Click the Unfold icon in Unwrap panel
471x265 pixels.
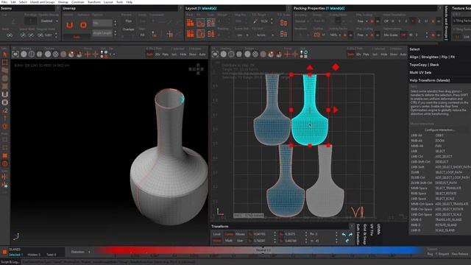pyautogui.click(x=70, y=25)
